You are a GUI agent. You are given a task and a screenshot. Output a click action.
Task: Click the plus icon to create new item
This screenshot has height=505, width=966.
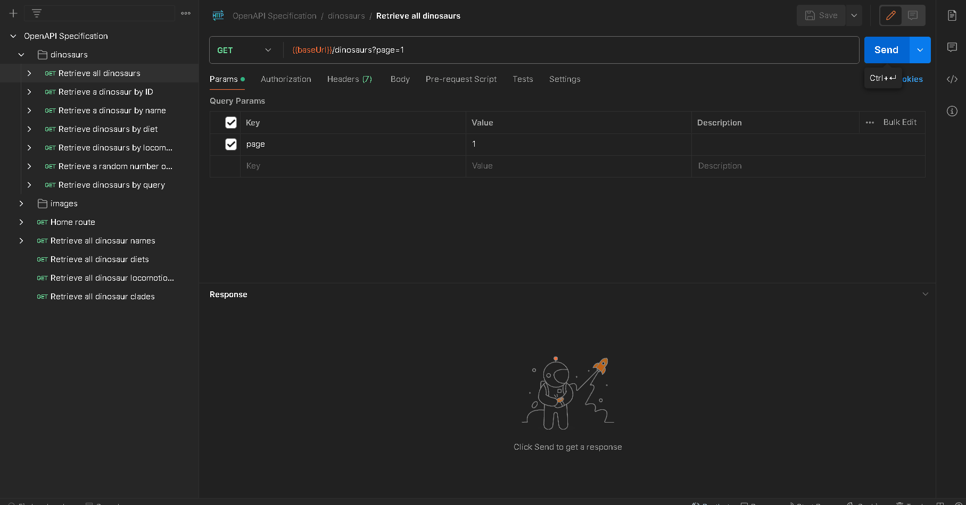point(13,13)
